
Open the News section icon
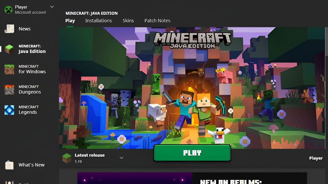8,28
